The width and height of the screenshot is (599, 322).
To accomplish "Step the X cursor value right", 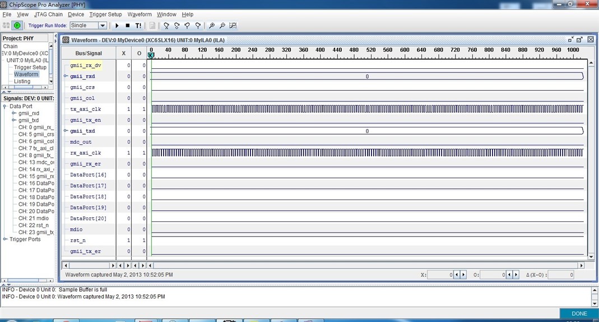I will (463, 275).
